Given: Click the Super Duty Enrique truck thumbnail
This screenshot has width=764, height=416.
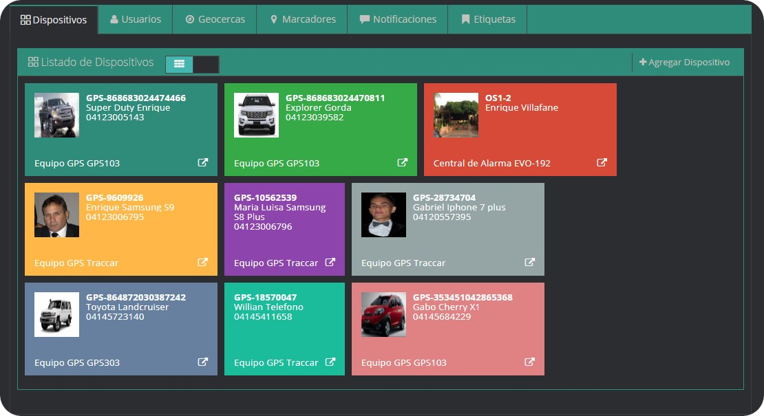Looking at the screenshot, I should pyautogui.click(x=56, y=116).
